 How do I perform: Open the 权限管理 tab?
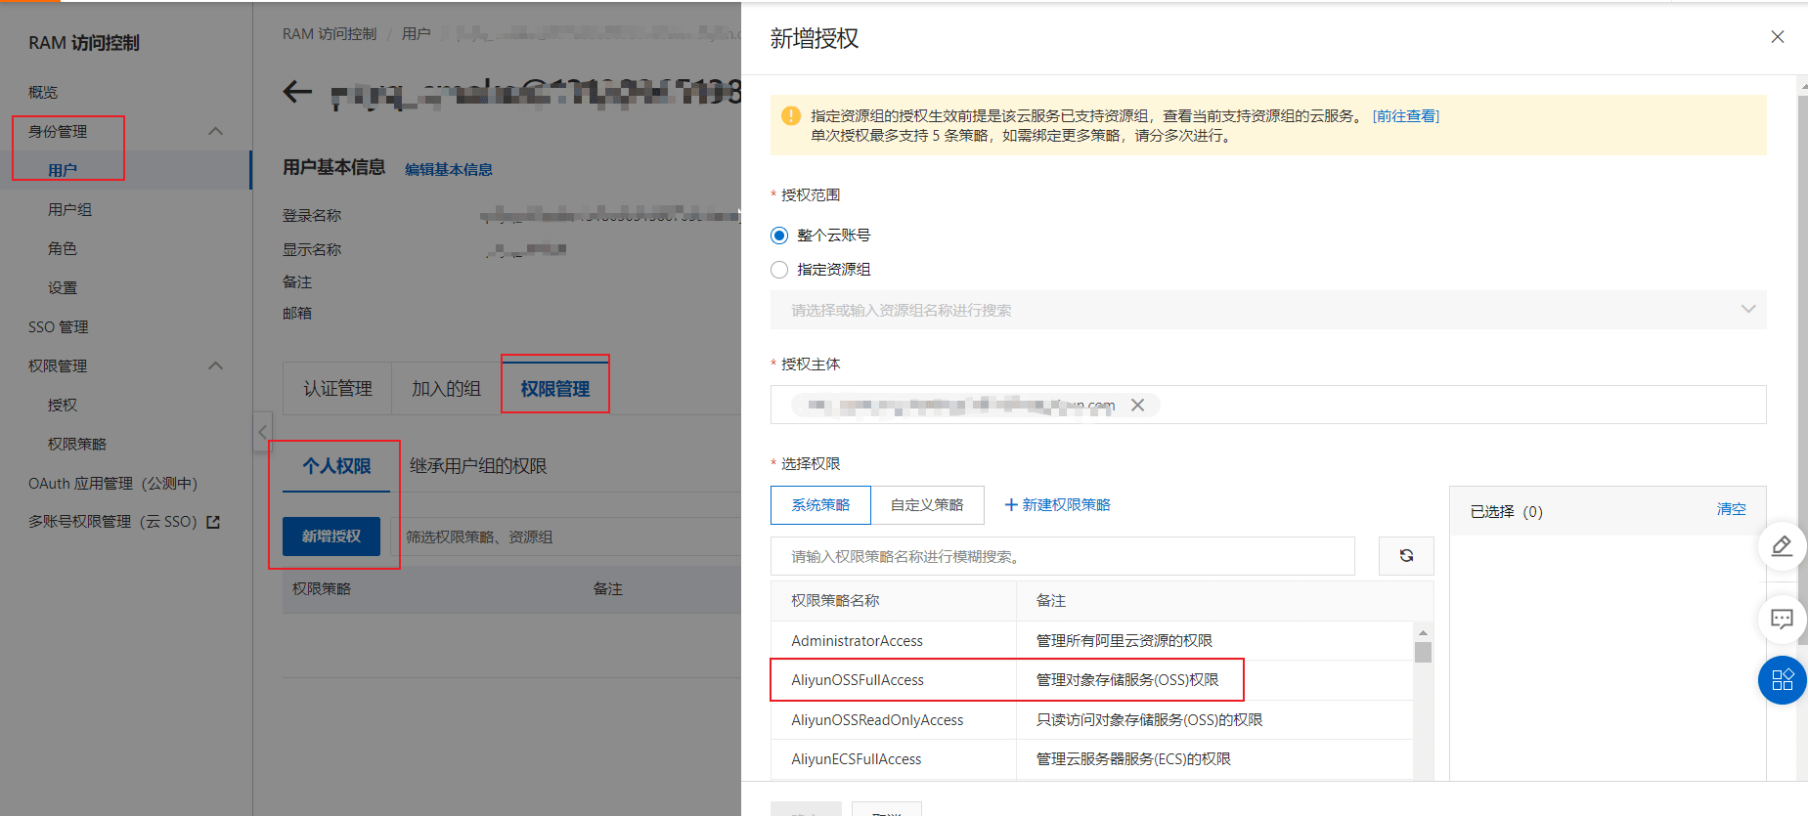coord(555,388)
